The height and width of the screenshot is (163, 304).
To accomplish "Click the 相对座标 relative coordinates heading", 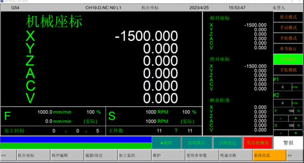I will point(220,18).
